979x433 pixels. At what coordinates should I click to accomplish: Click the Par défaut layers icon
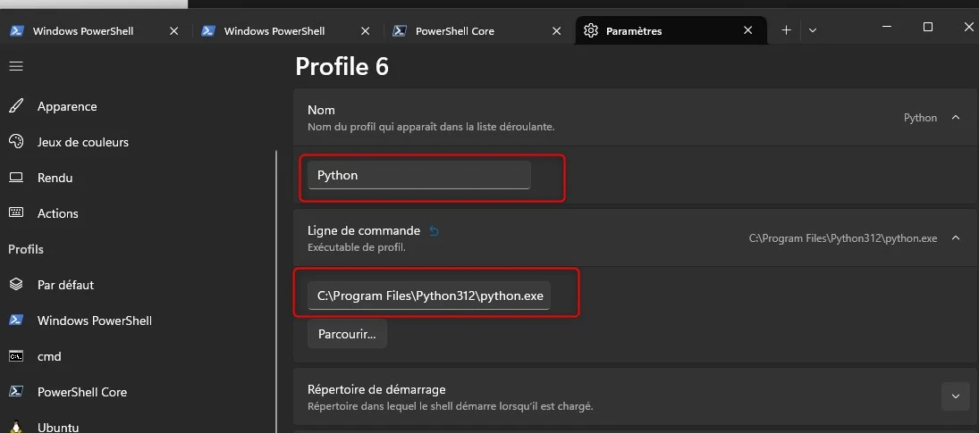[16, 285]
